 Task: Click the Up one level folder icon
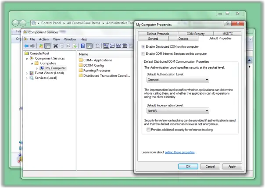click(x=41, y=46)
